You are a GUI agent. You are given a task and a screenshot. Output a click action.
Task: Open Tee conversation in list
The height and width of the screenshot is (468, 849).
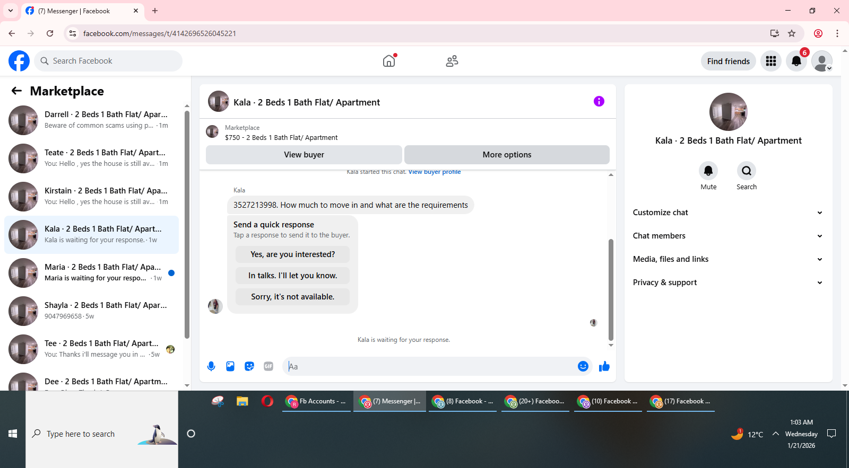(91, 349)
